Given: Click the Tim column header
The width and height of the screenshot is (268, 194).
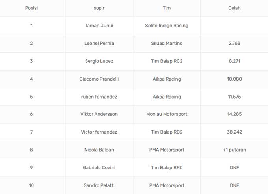Looking at the screenshot, I should 167,8.
